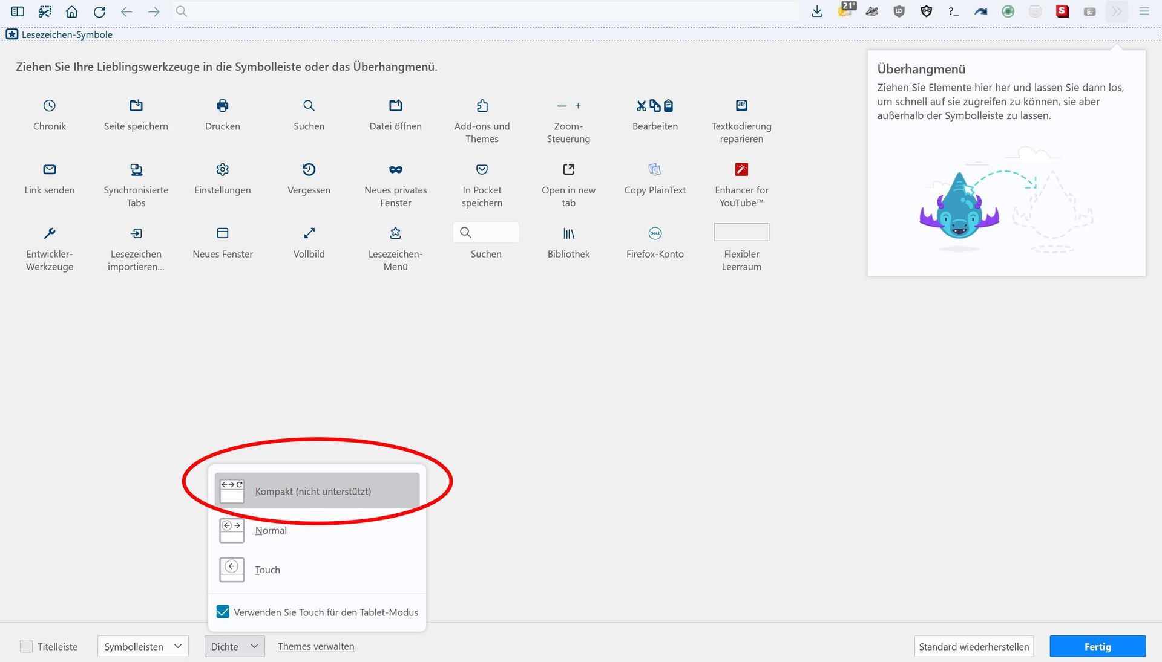Click the Add-ons und Themes puzzle icon

[482, 106]
